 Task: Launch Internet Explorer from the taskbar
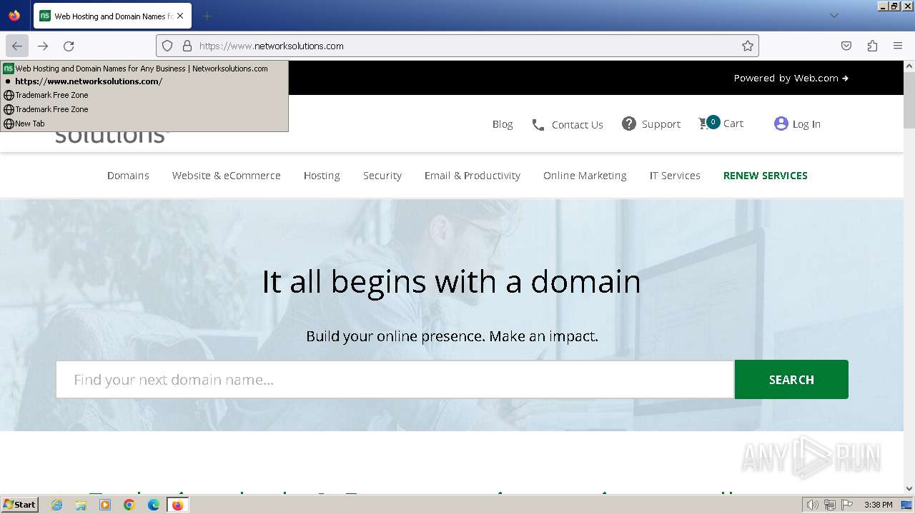coord(57,505)
